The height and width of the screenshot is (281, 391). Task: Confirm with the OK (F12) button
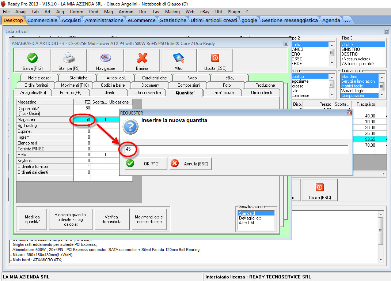[145, 164]
